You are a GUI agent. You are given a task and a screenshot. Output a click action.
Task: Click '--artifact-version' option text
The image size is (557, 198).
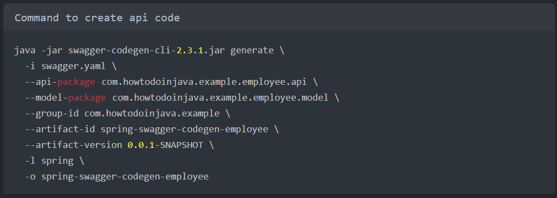coord(74,145)
